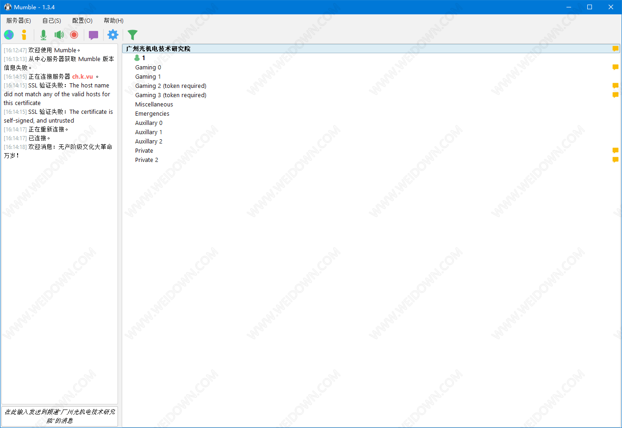Image resolution: width=622 pixels, height=428 pixels.
Task: Click the 欢迎消息 log entry
Action: pos(58,151)
